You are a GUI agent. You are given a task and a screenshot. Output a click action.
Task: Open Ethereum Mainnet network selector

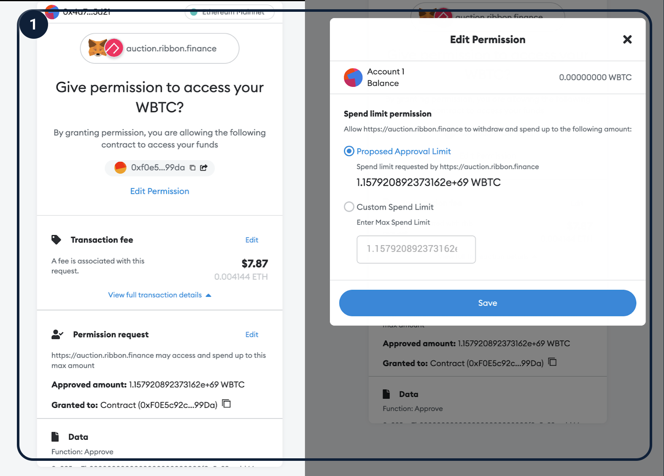click(229, 13)
